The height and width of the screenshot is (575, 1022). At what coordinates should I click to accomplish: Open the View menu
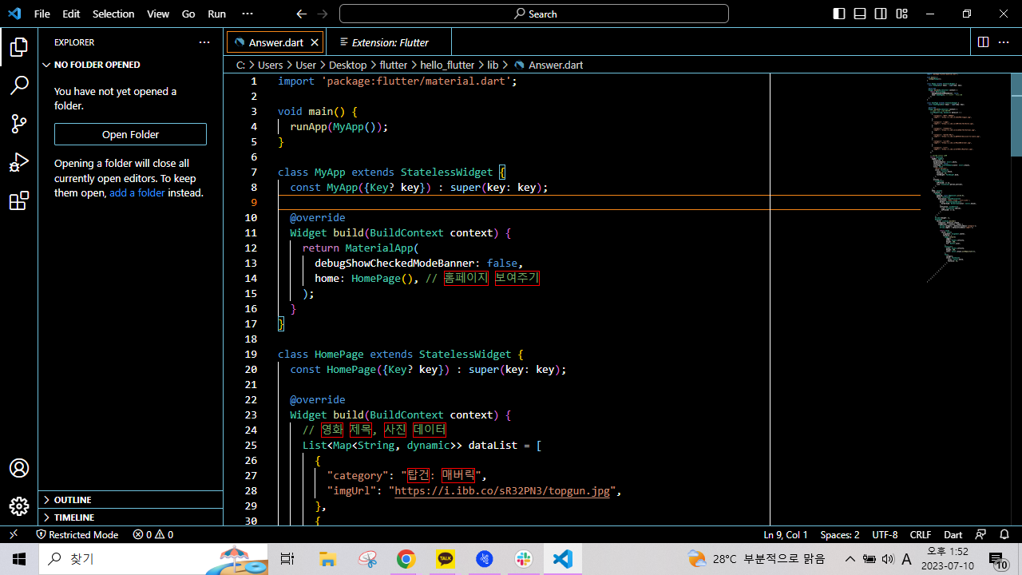click(x=158, y=14)
